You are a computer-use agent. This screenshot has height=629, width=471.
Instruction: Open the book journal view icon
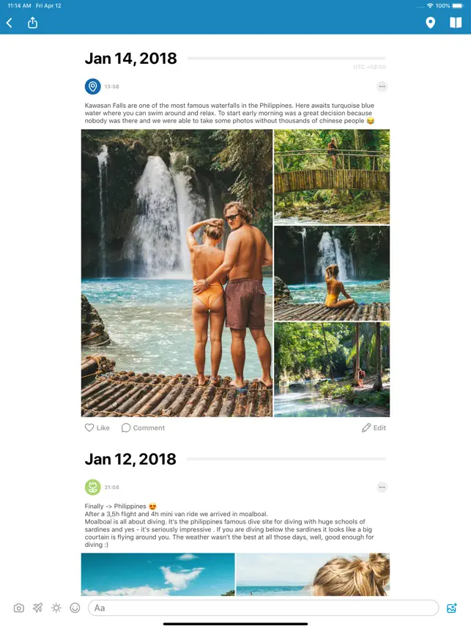pyautogui.click(x=456, y=23)
